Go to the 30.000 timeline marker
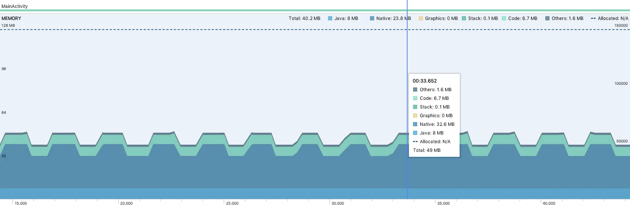 (x=337, y=203)
